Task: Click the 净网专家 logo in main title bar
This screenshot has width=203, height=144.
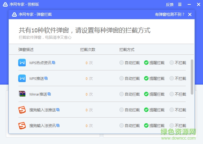Action: pyautogui.click(x=5, y=4)
